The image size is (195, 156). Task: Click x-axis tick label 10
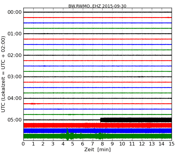122,144
